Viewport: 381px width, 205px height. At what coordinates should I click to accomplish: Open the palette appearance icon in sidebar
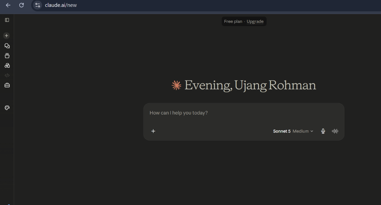pos(7,108)
